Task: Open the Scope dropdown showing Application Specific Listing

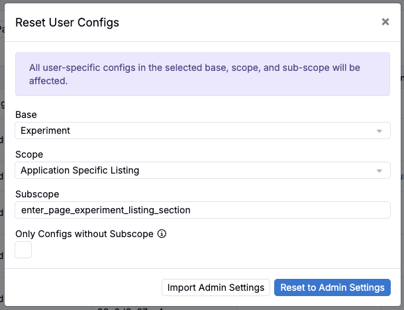Action: click(x=203, y=170)
